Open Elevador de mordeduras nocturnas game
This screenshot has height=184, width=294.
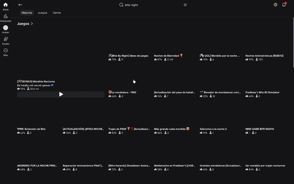point(220,92)
